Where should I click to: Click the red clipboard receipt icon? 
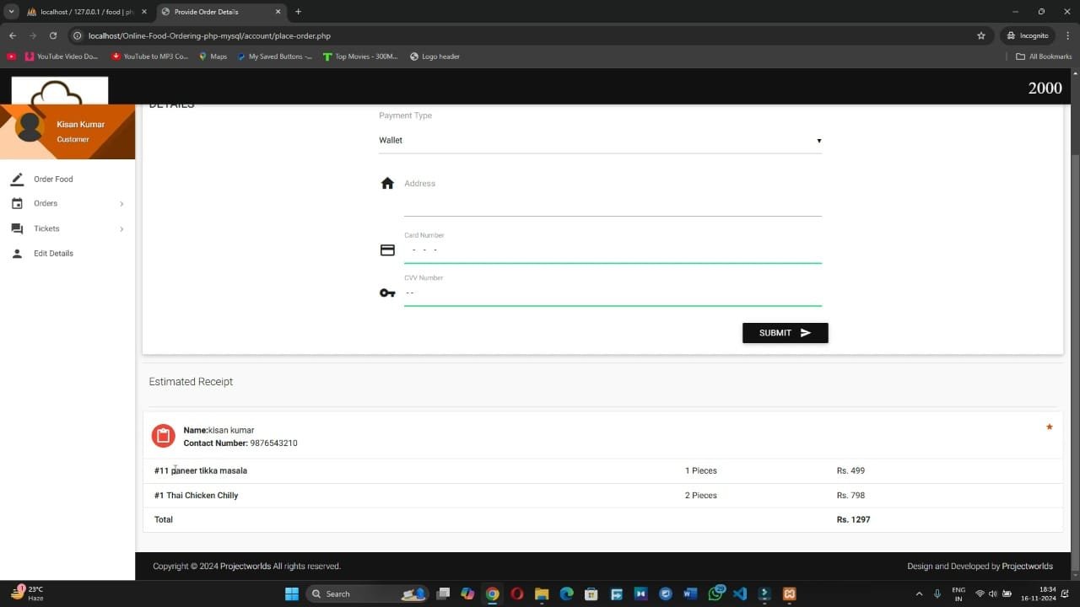163,436
